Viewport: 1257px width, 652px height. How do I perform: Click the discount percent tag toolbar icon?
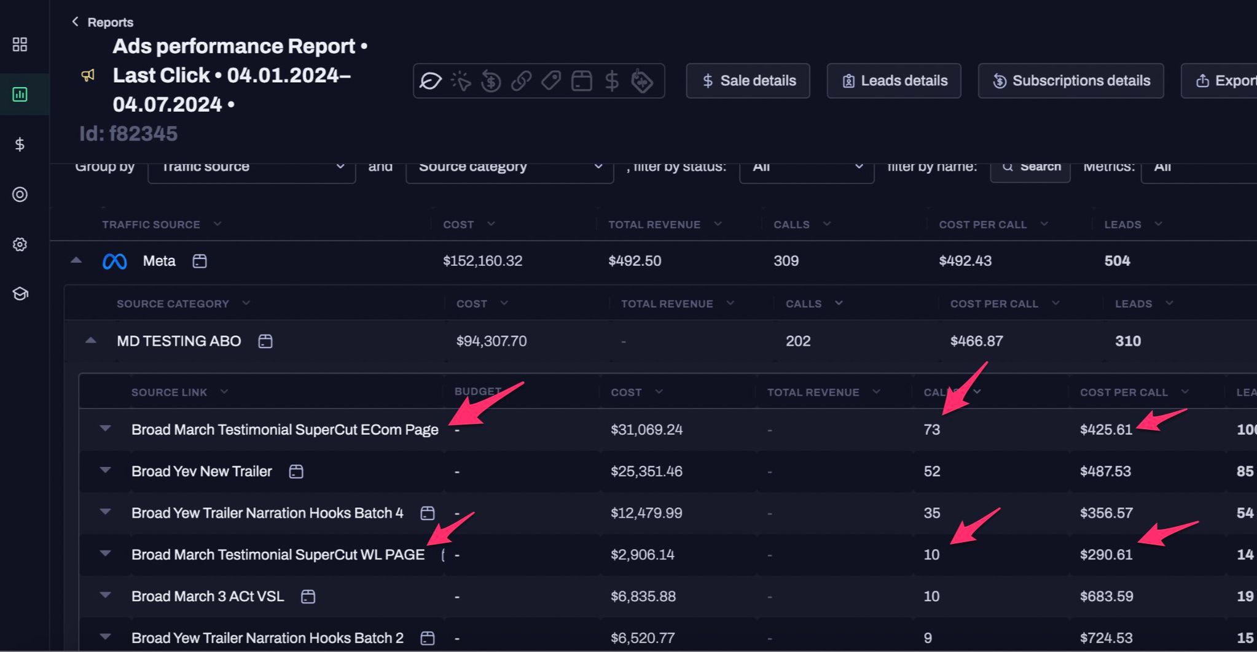point(641,81)
